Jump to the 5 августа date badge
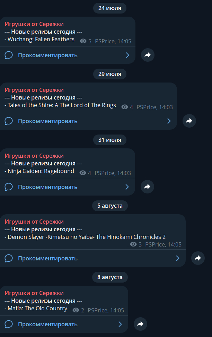Screen dimensions: 212x337 (110, 206)
